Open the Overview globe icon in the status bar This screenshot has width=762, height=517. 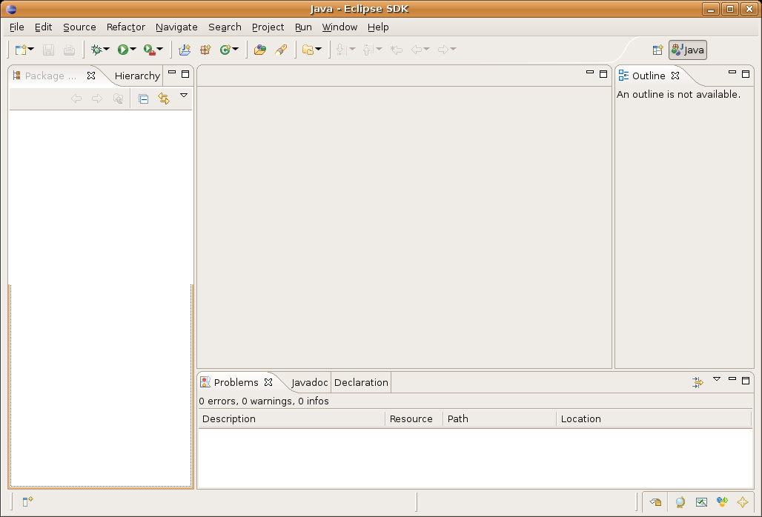point(680,502)
